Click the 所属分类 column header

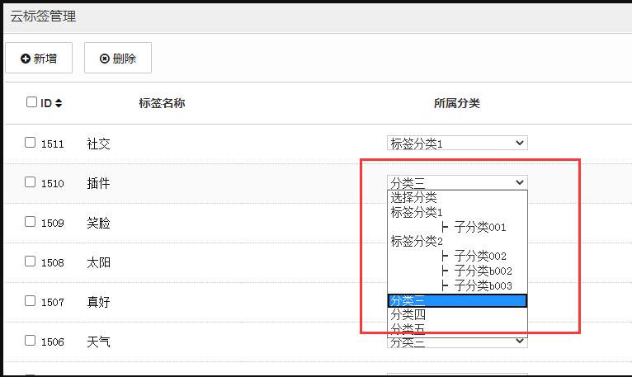point(456,103)
